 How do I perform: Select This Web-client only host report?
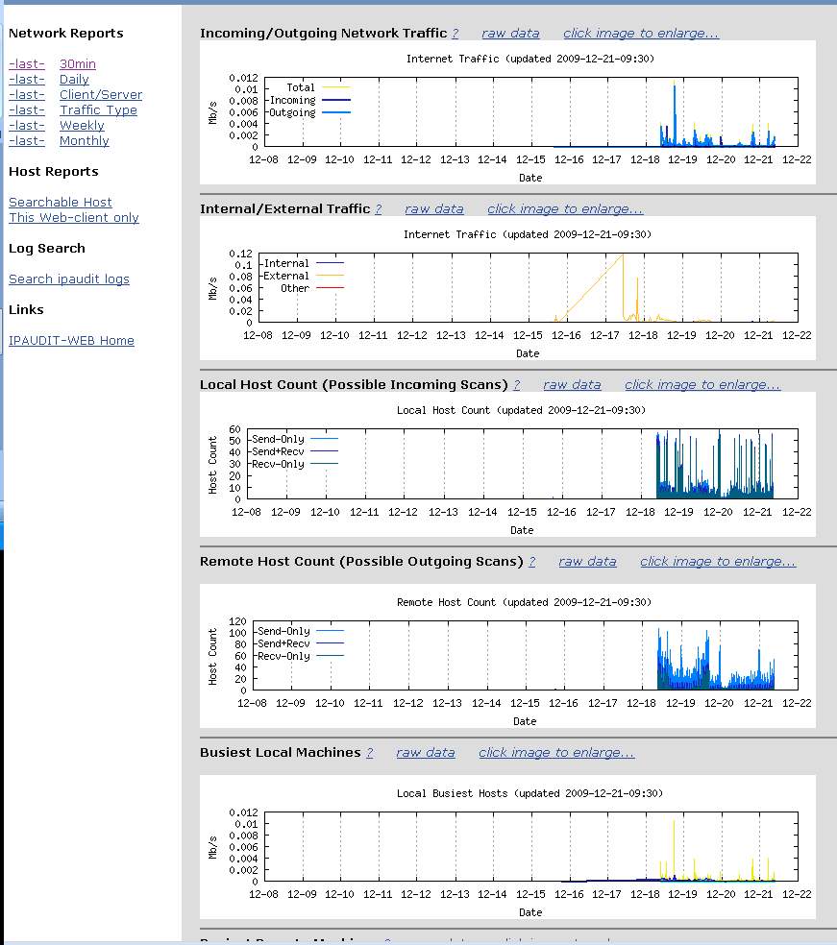tap(74, 218)
